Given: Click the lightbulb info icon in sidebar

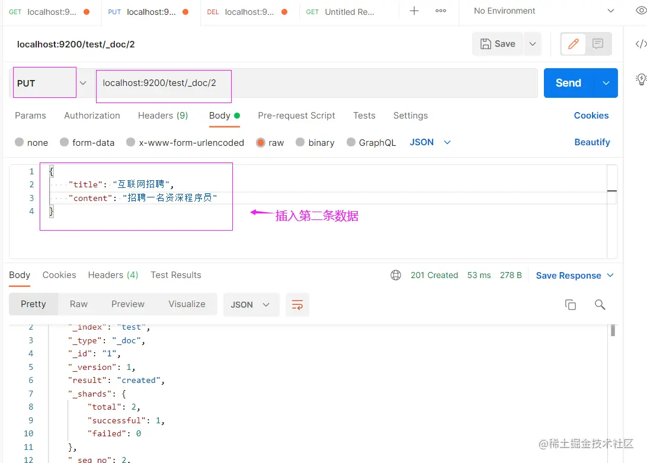Looking at the screenshot, I should click(x=641, y=79).
